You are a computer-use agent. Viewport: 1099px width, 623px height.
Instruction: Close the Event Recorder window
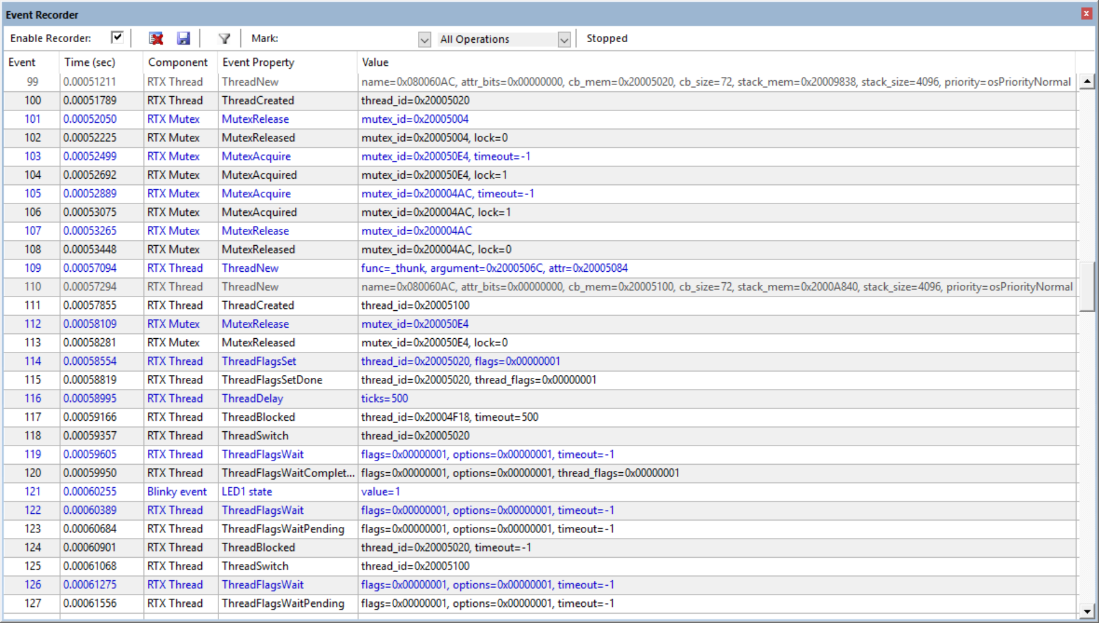click(x=1087, y=14)
